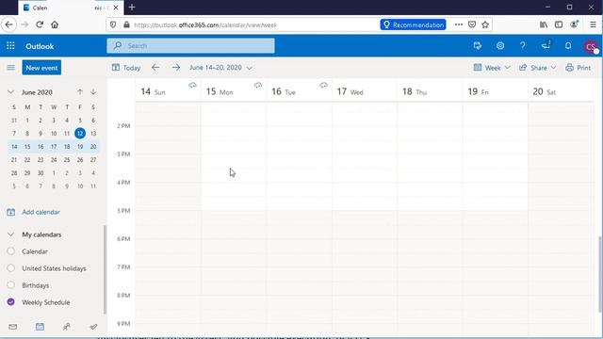603x339 pixels.
Task: Go to previous month in mini calendar
Action: click(x=80, y=92)
